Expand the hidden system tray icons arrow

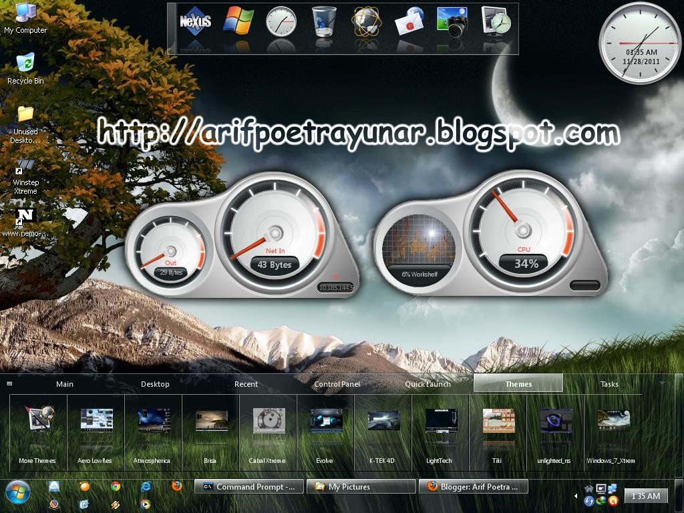pyautogui.click(x=576, y=496)
